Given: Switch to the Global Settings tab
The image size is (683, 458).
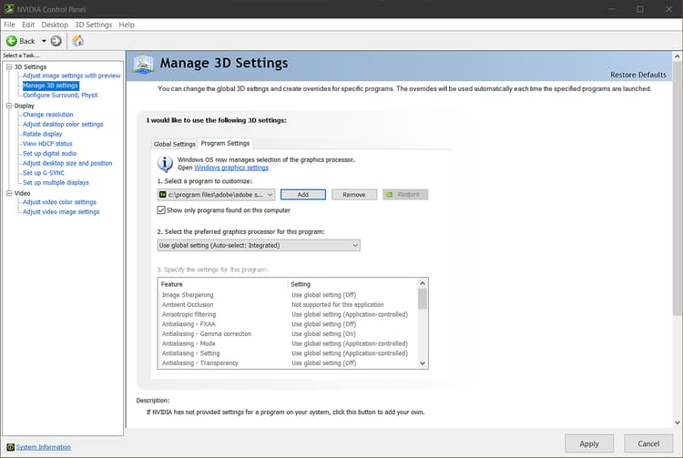Looking at the screenshot, I should tap(174, 144).
